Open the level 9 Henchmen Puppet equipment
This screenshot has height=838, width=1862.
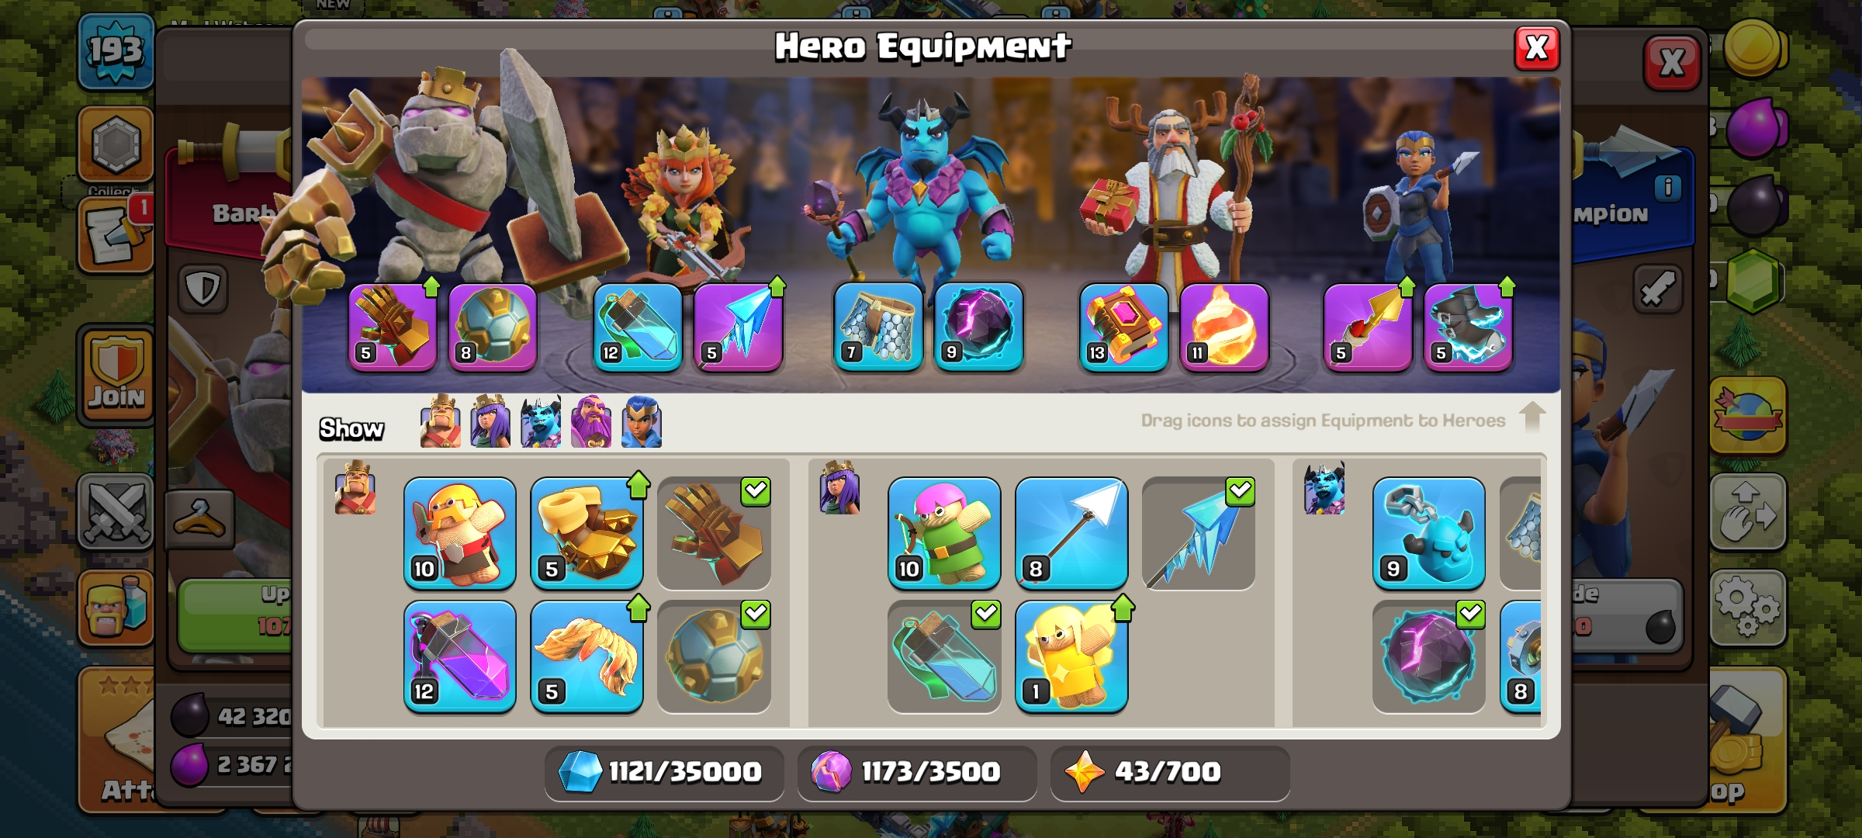click(x=1428, y=533)
